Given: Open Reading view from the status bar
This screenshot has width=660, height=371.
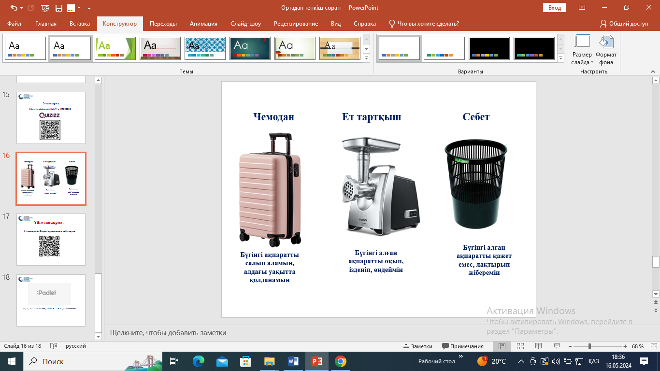Looking at the screenshot, I should click(538, 346).
